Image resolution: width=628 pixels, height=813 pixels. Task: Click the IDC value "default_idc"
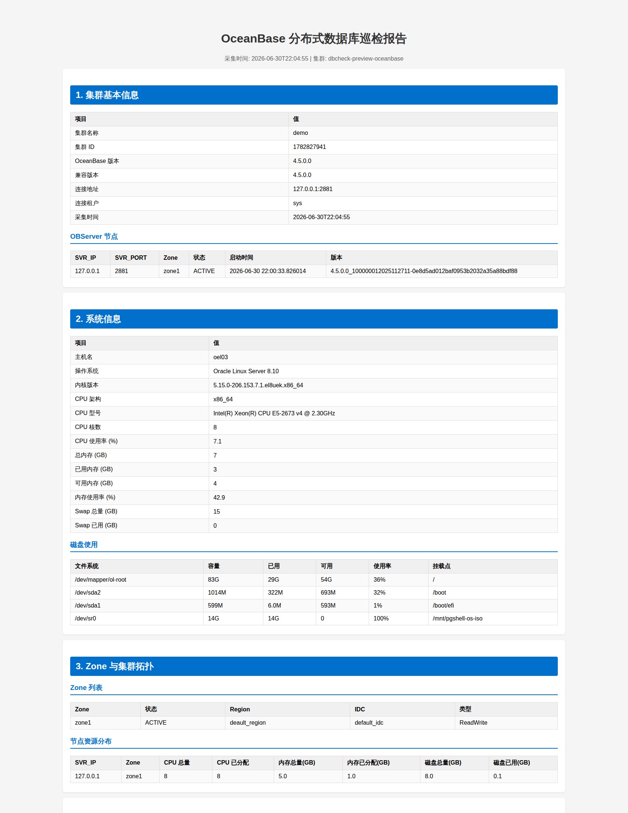click(x=369, y=723)
